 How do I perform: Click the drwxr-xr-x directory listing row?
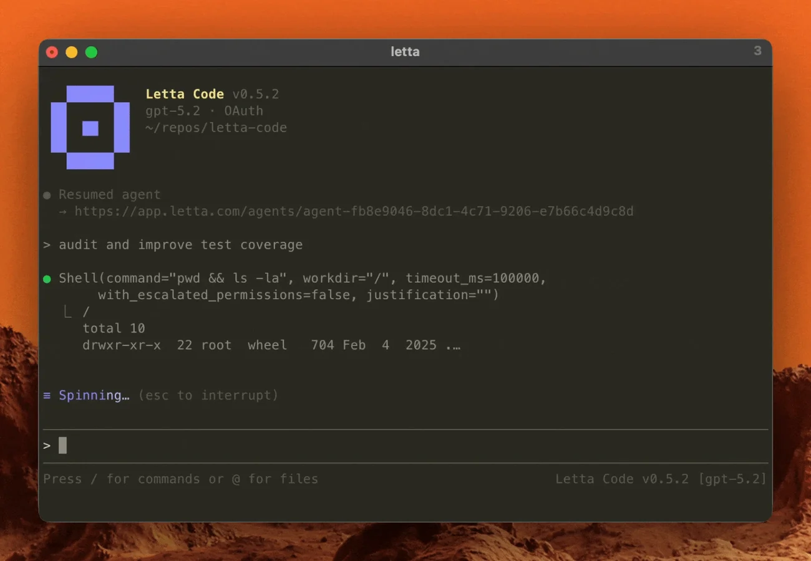tap(271, 345)
